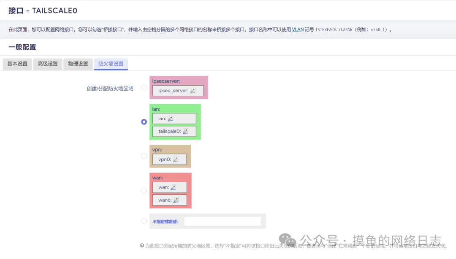Viewport: 456px width, 259px height.
Task: Choose the vpn firewall zone radio
Action: pyautogui.click(x=144, y=156)
